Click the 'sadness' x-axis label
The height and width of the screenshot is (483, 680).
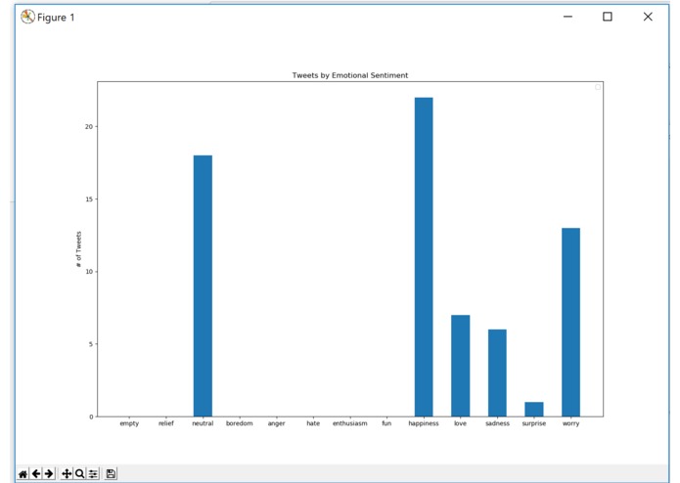[x=497, y=423]
